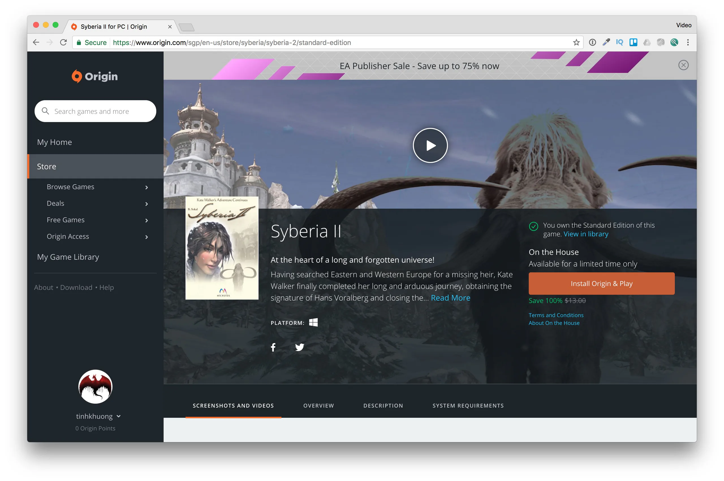Play the Syberia II trailer video
The width and height of the screenshot is (724, 481).
(x=430, y=145)
